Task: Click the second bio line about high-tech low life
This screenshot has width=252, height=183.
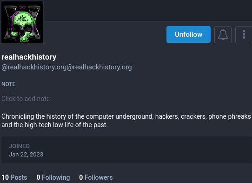Action: click(x=55, y=125)
